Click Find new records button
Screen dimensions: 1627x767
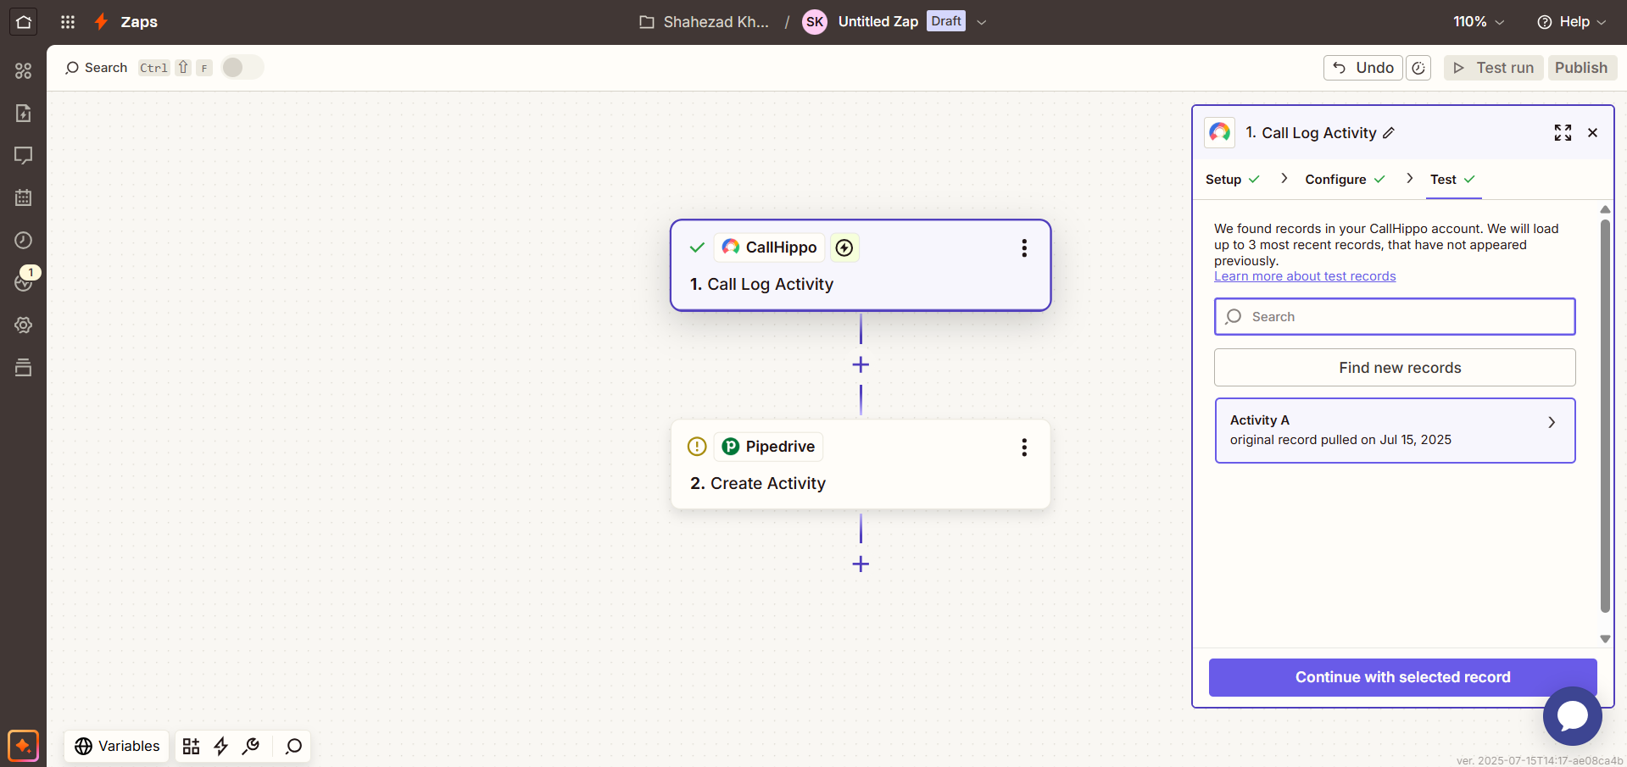[1395, 368]
